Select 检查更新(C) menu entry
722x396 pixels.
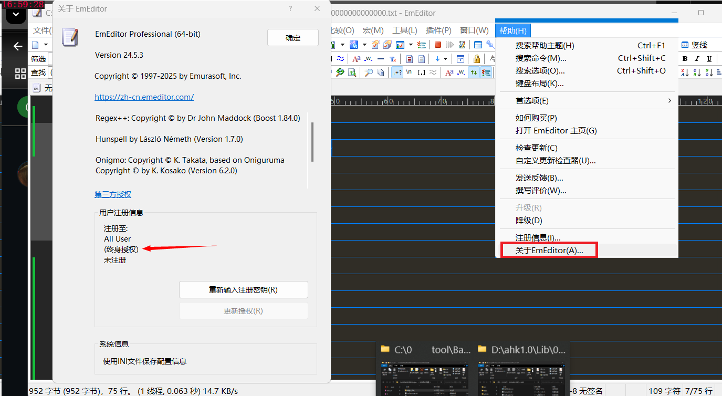(587, 148)
